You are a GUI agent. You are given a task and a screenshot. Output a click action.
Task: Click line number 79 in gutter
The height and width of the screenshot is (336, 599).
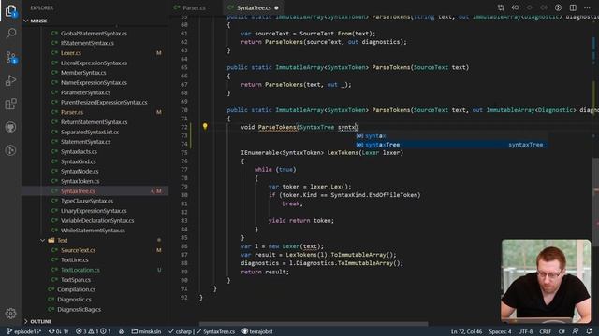tap(183, 187)
